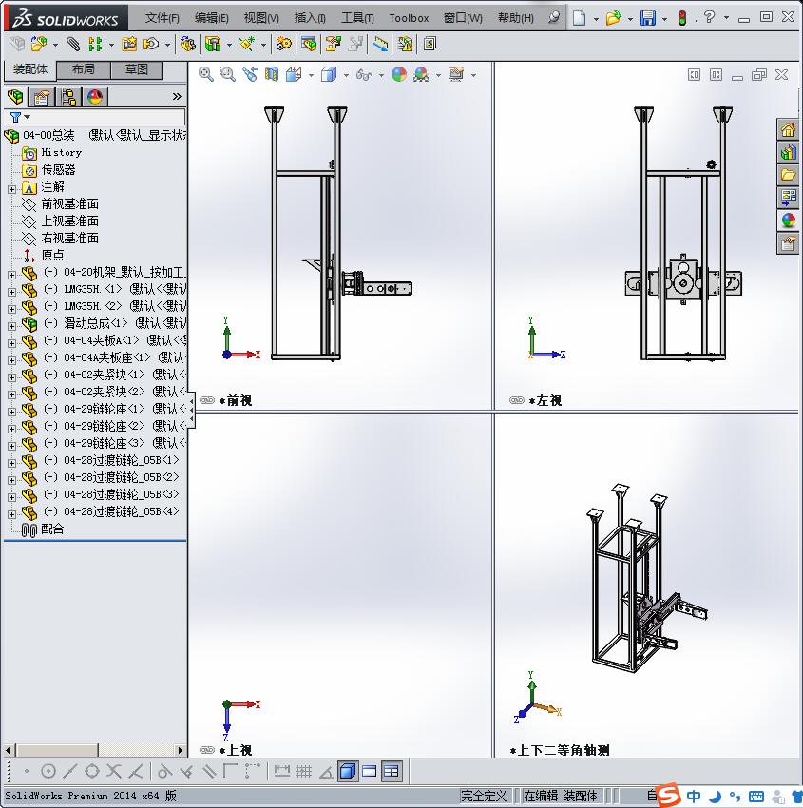
Task: Open 工具(T) menu
Action: (x=357, y=18)
